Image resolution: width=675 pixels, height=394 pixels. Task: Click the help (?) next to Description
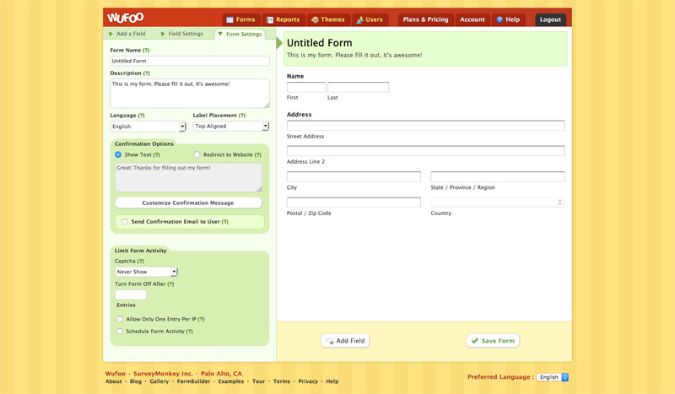tap(146, 73)
